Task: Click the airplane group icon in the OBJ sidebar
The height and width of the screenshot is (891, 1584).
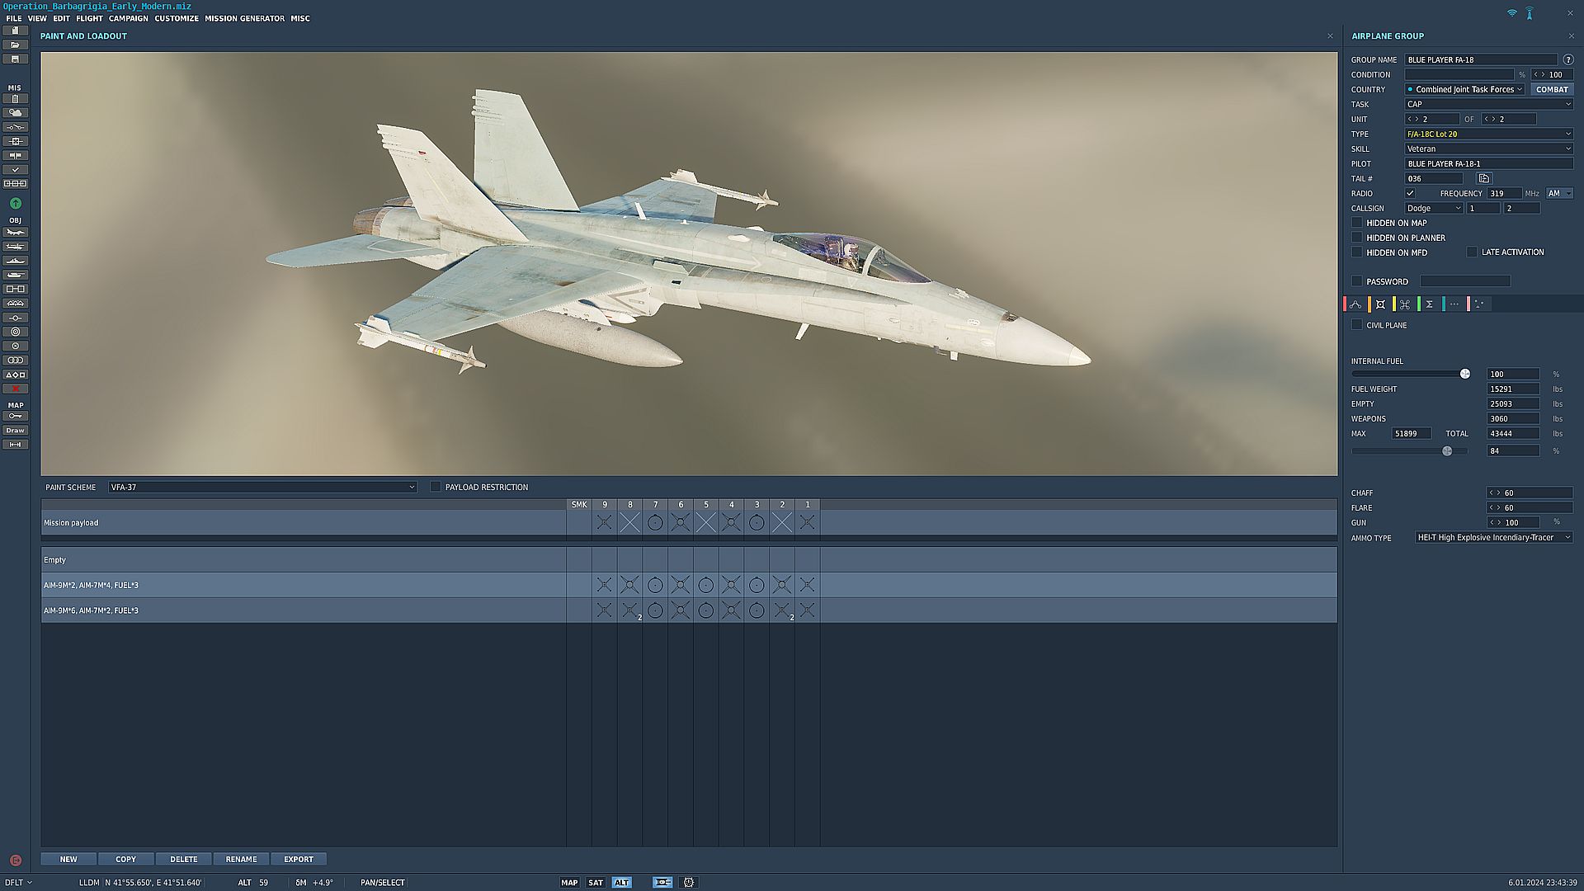Action: click(x=16, y=233)
